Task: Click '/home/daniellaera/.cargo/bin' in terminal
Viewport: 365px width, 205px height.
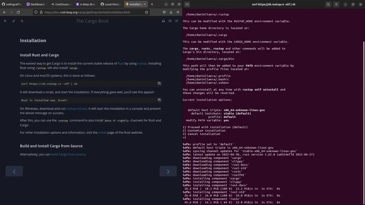Action: pos(210,59)
